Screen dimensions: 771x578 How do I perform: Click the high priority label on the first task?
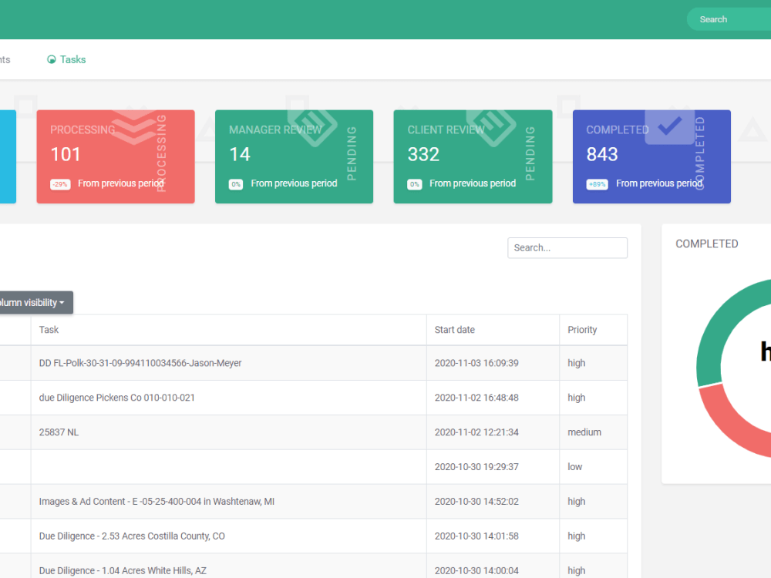pyautogui.click(x=576, y=362)
